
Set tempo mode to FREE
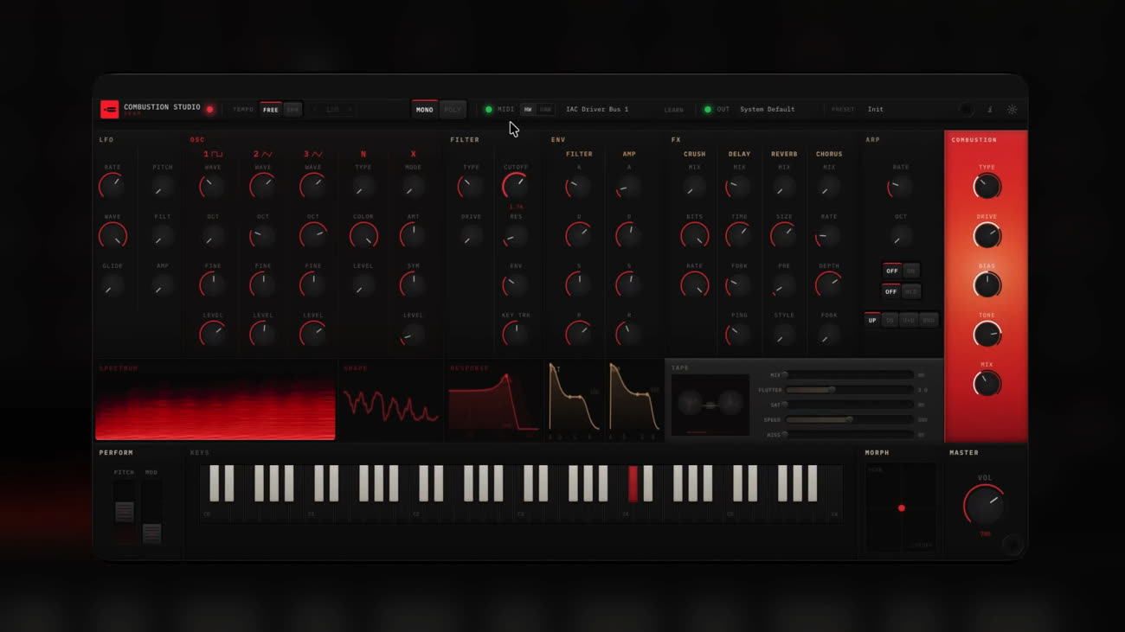coord(271,110)
